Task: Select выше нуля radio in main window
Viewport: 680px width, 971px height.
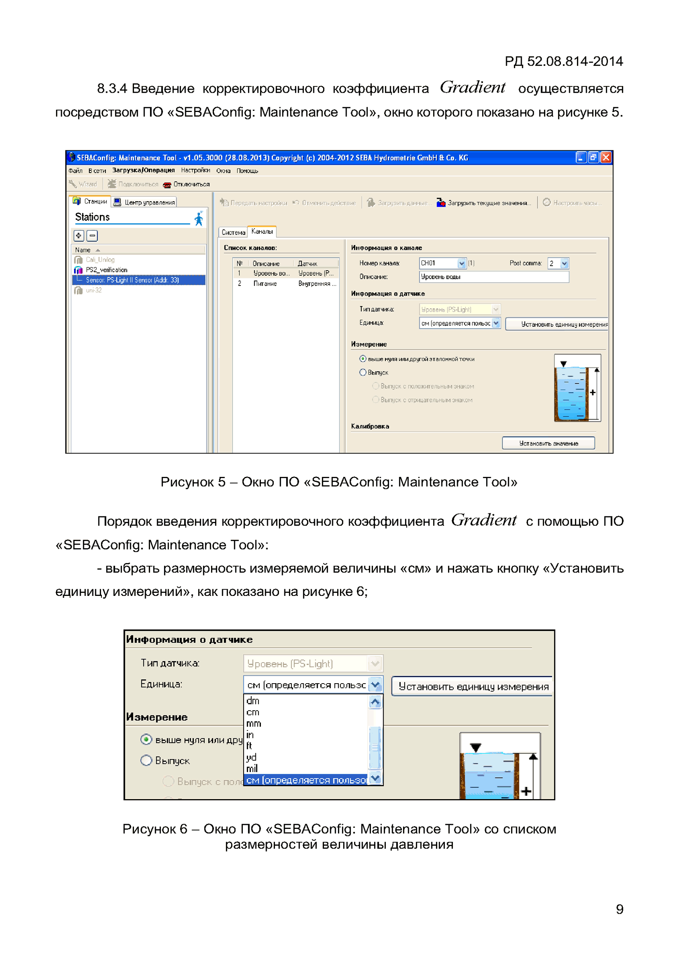Action: (x=363, y=359)
